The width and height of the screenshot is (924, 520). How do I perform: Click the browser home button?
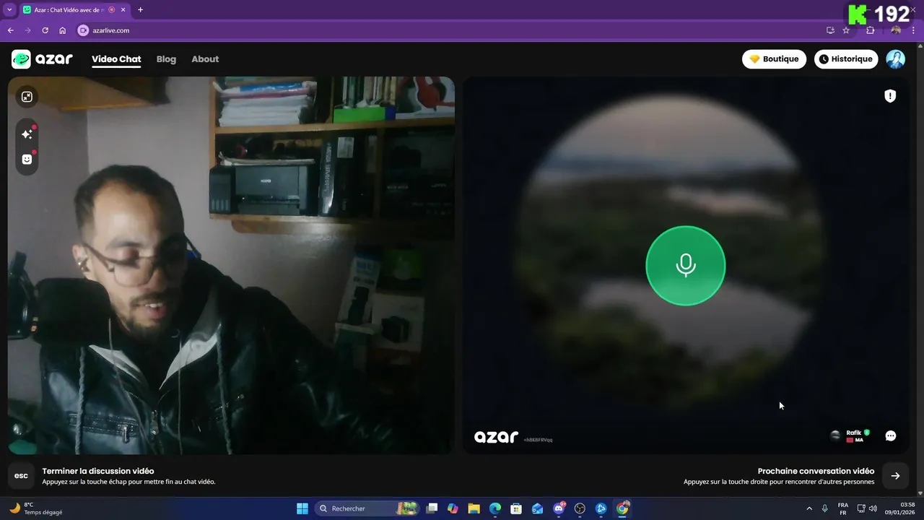click(62, 30)
